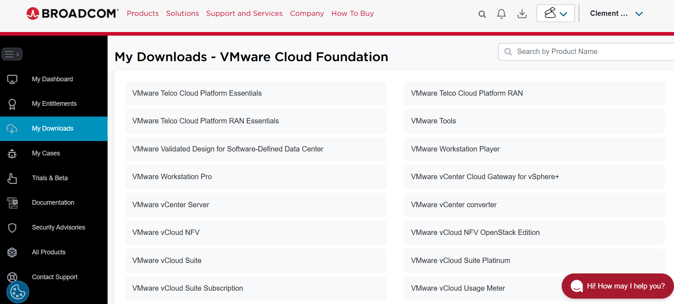This screenshot has width=674, height=304.
Task: Click the Search by Product Name field
Action: pos(590,52)
